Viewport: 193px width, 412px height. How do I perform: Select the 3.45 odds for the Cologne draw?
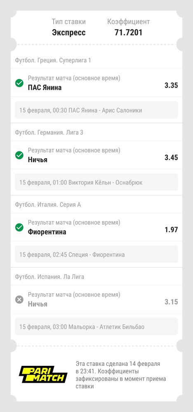click(x=171, y=158)
